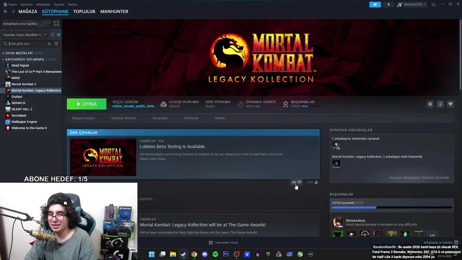This screenshot has height=260, width=462.
Task: Open Steam client in the taskbar
Action: [x=183, y=254]
